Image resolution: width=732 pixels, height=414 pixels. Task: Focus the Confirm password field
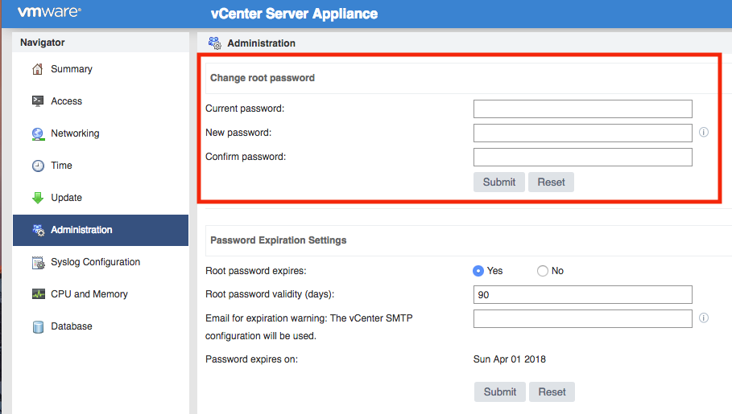click(582, 157)
